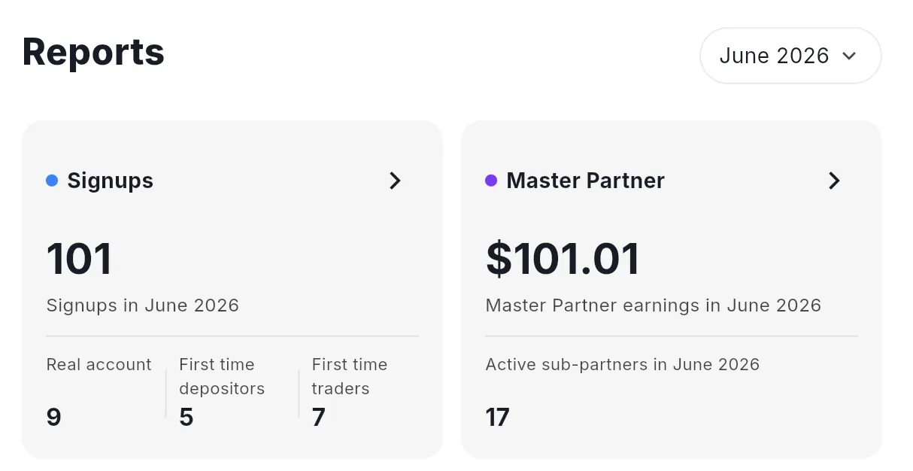Click the Reports page heading
The height and width of the screenshot is (471, 913).
click(x=93, y=52)
